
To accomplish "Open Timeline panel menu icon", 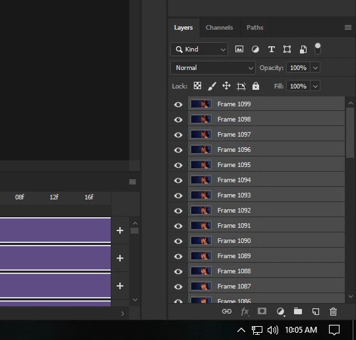I will coord(133,182).
